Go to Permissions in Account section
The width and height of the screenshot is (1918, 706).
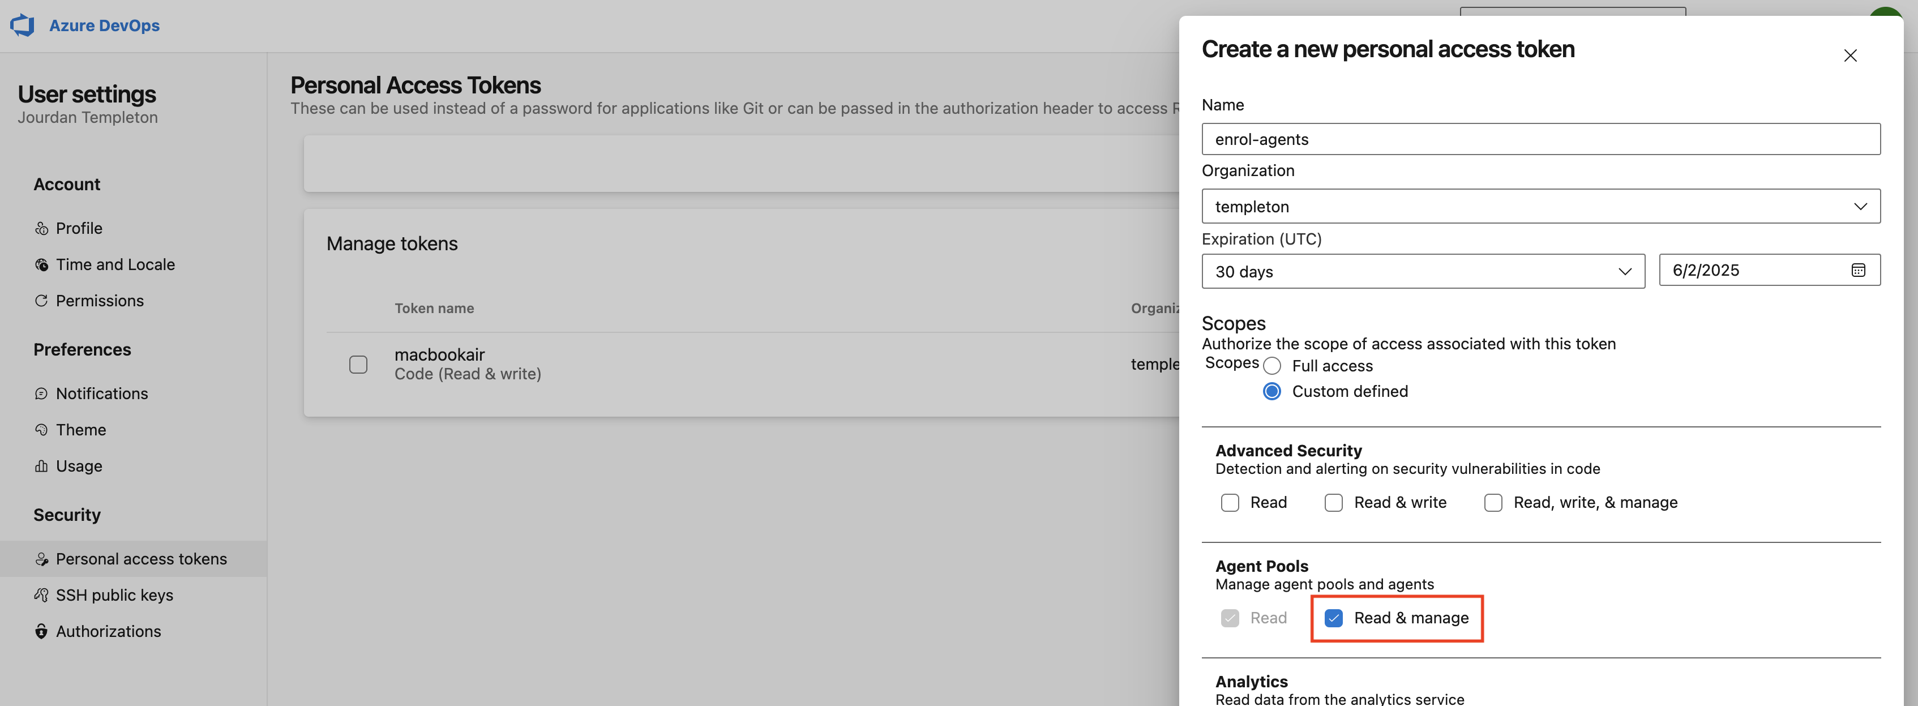(100, 301)
